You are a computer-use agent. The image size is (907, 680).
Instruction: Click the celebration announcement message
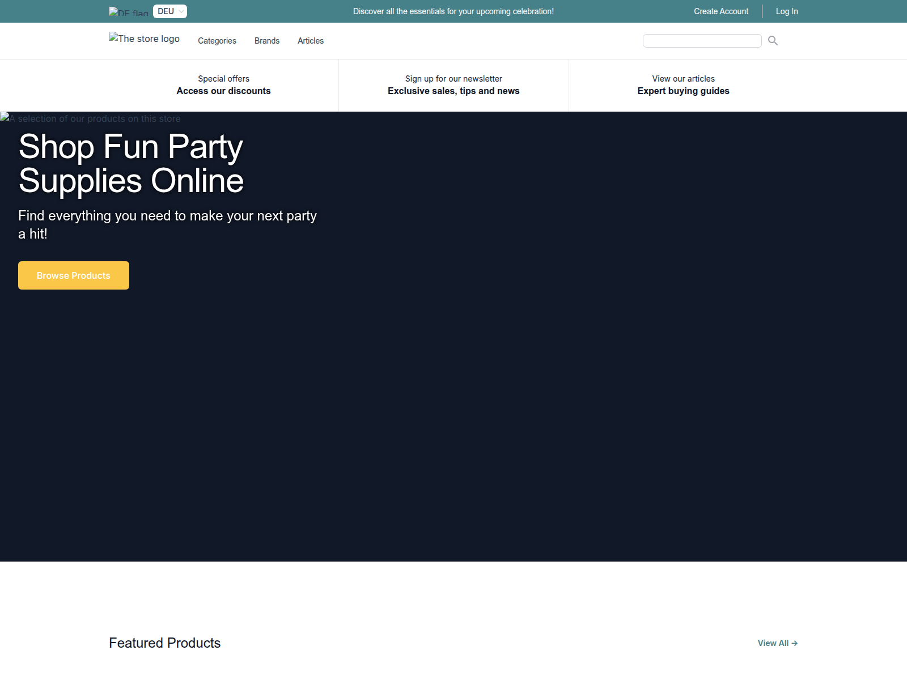tap(453, 11)
